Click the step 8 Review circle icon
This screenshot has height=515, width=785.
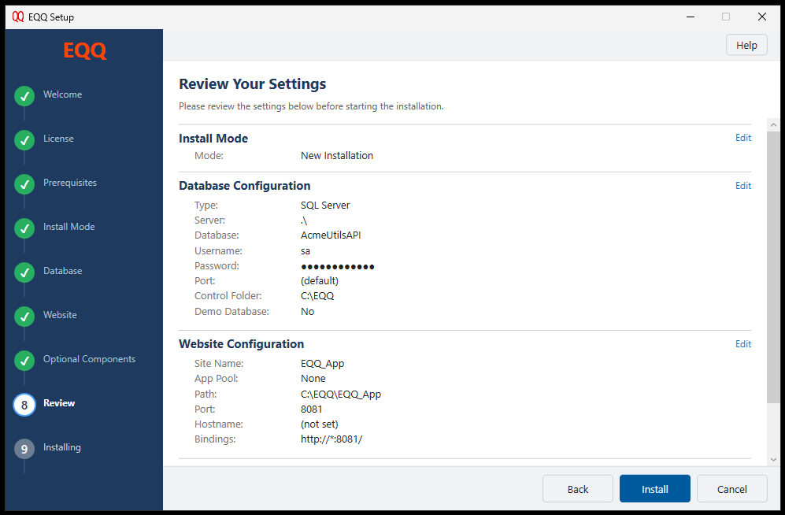tap(24, 405)
